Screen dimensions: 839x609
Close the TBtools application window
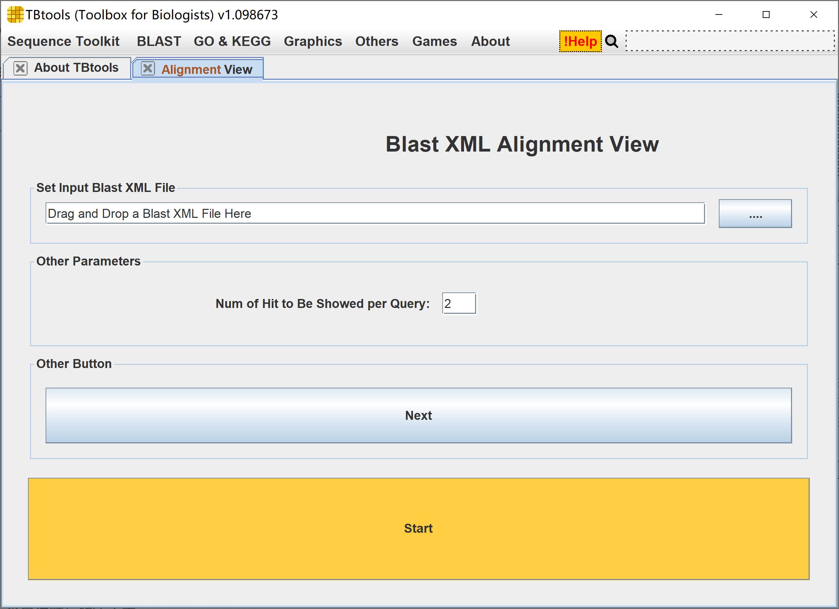[813, 15]
